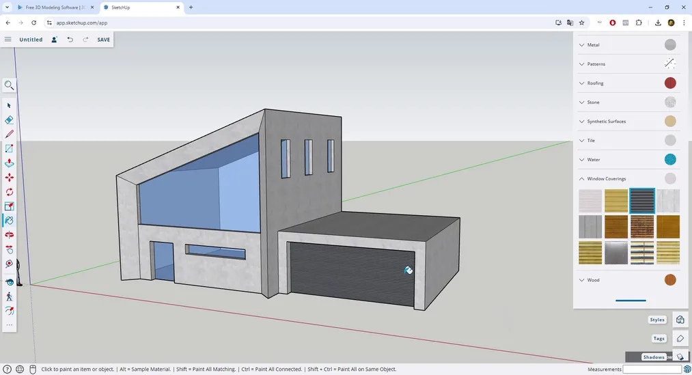
Task: Click the Measurements input field
Action: point(652,370)
